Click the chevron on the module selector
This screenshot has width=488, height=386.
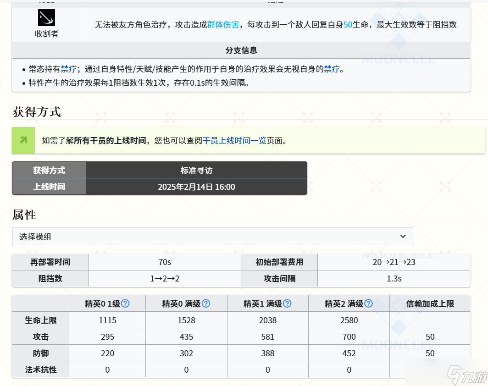403,236
